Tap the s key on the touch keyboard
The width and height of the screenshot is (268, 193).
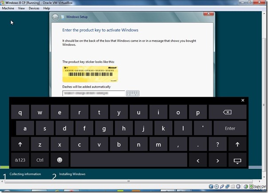coord(45,128)
